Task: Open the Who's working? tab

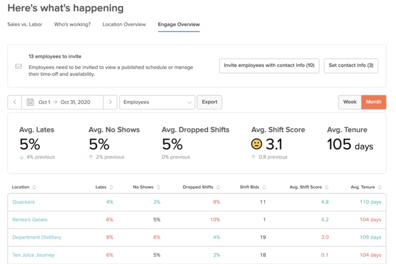Action: pos(72,24)
